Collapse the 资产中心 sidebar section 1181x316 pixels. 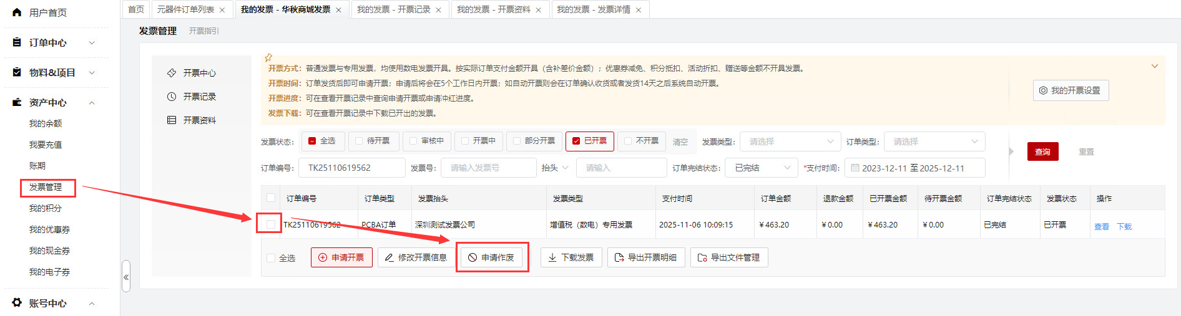92,103
